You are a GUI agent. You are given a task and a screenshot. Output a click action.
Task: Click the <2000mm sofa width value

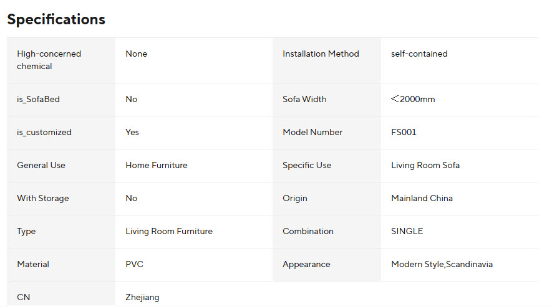coord(413,100)
